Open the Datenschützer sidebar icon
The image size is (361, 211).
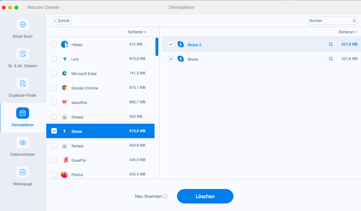[23, 143]
